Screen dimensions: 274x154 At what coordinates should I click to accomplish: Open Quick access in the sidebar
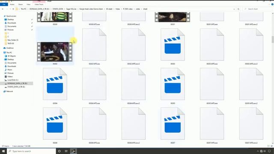[11, 16]
